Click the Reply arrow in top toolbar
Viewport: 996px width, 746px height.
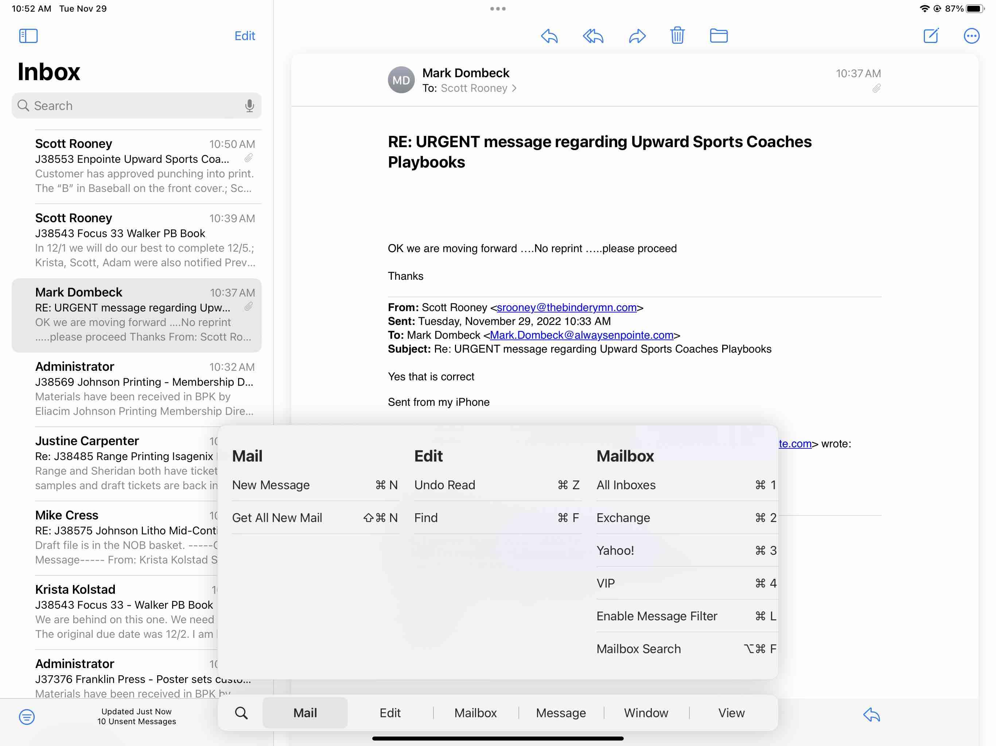[549, 36]
